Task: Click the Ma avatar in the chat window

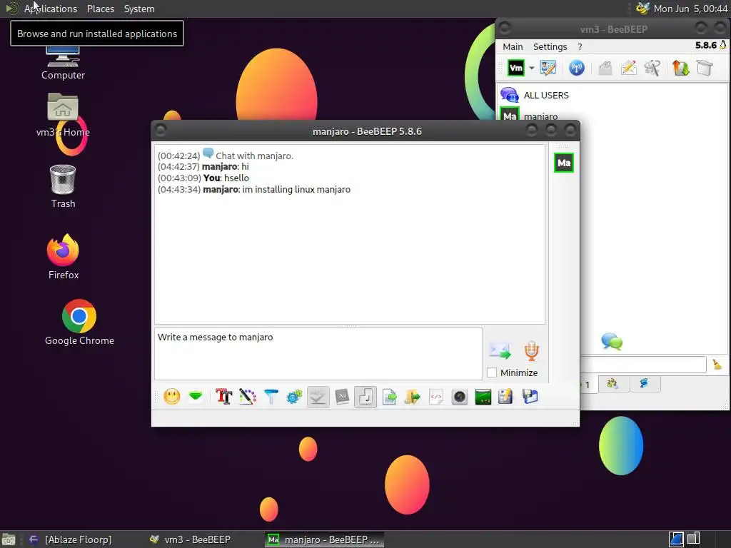Action: [x=564, y=163]
